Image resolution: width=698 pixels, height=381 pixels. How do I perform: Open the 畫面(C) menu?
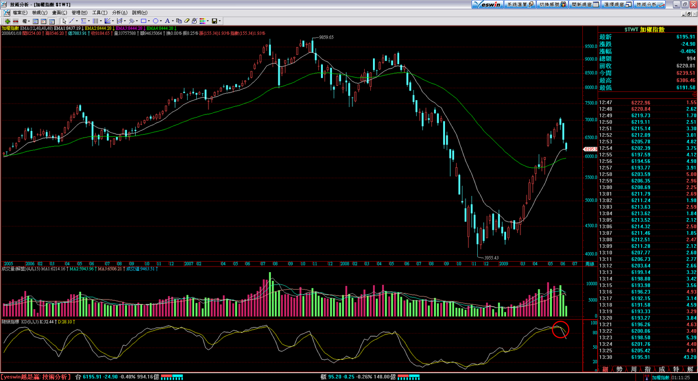point(60,13)
